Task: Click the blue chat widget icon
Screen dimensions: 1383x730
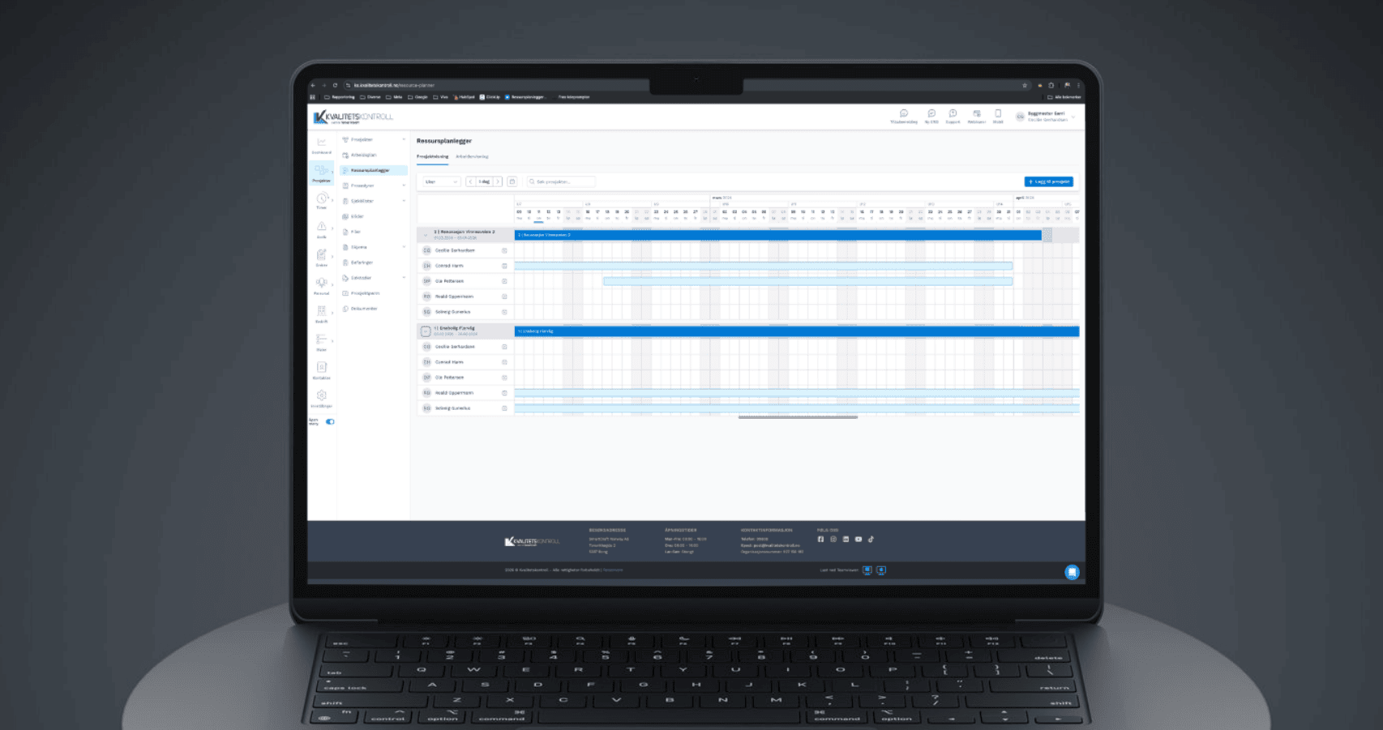Action: tap(1072, 572)
